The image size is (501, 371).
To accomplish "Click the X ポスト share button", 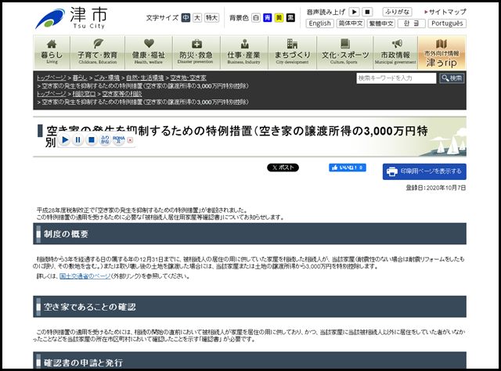I will [x=283, y=167].
